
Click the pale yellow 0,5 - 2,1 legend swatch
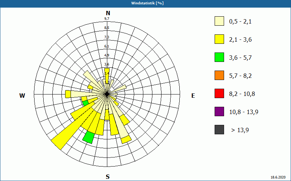219,21
